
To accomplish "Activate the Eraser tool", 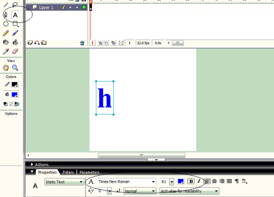I will (15, 51).
